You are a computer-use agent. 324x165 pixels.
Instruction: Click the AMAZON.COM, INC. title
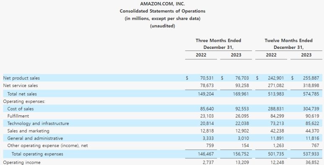click(x=162, y=4)
